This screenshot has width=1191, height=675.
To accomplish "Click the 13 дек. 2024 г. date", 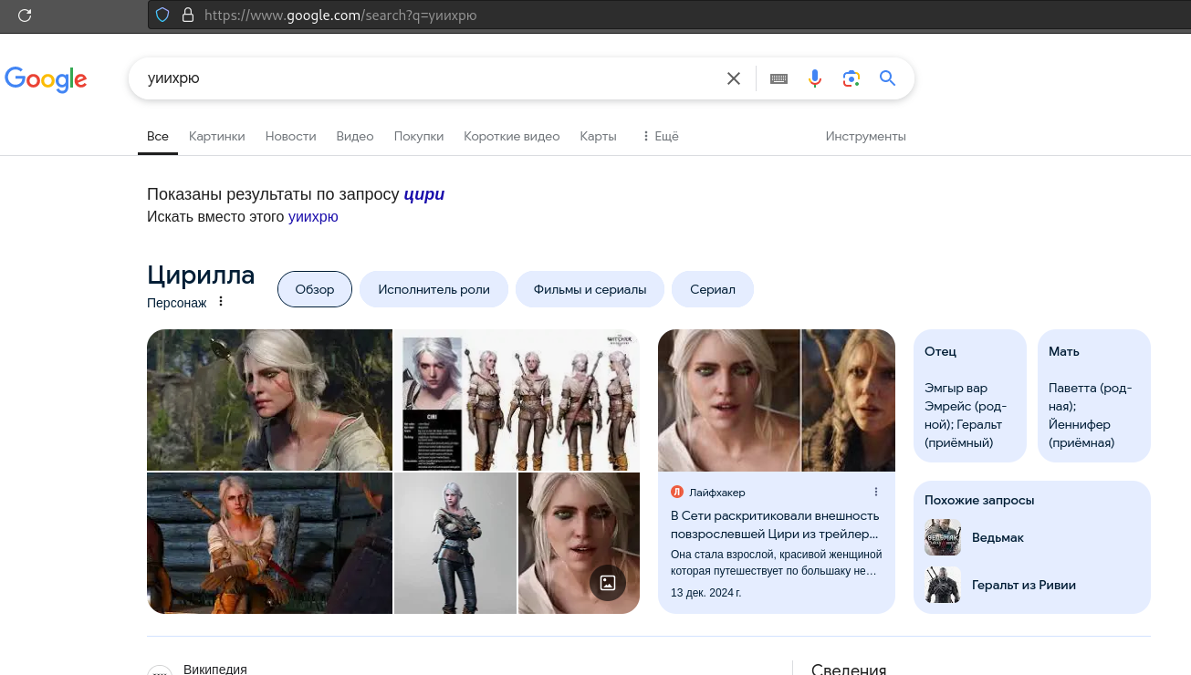I will coord(706,592).
